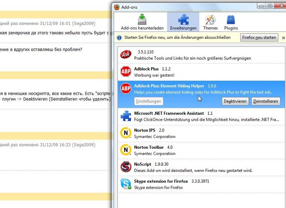Click 'Symantec Corporation' under Norton Toolbar
This screenshot has height=208, width=286.
pos(155,154)
